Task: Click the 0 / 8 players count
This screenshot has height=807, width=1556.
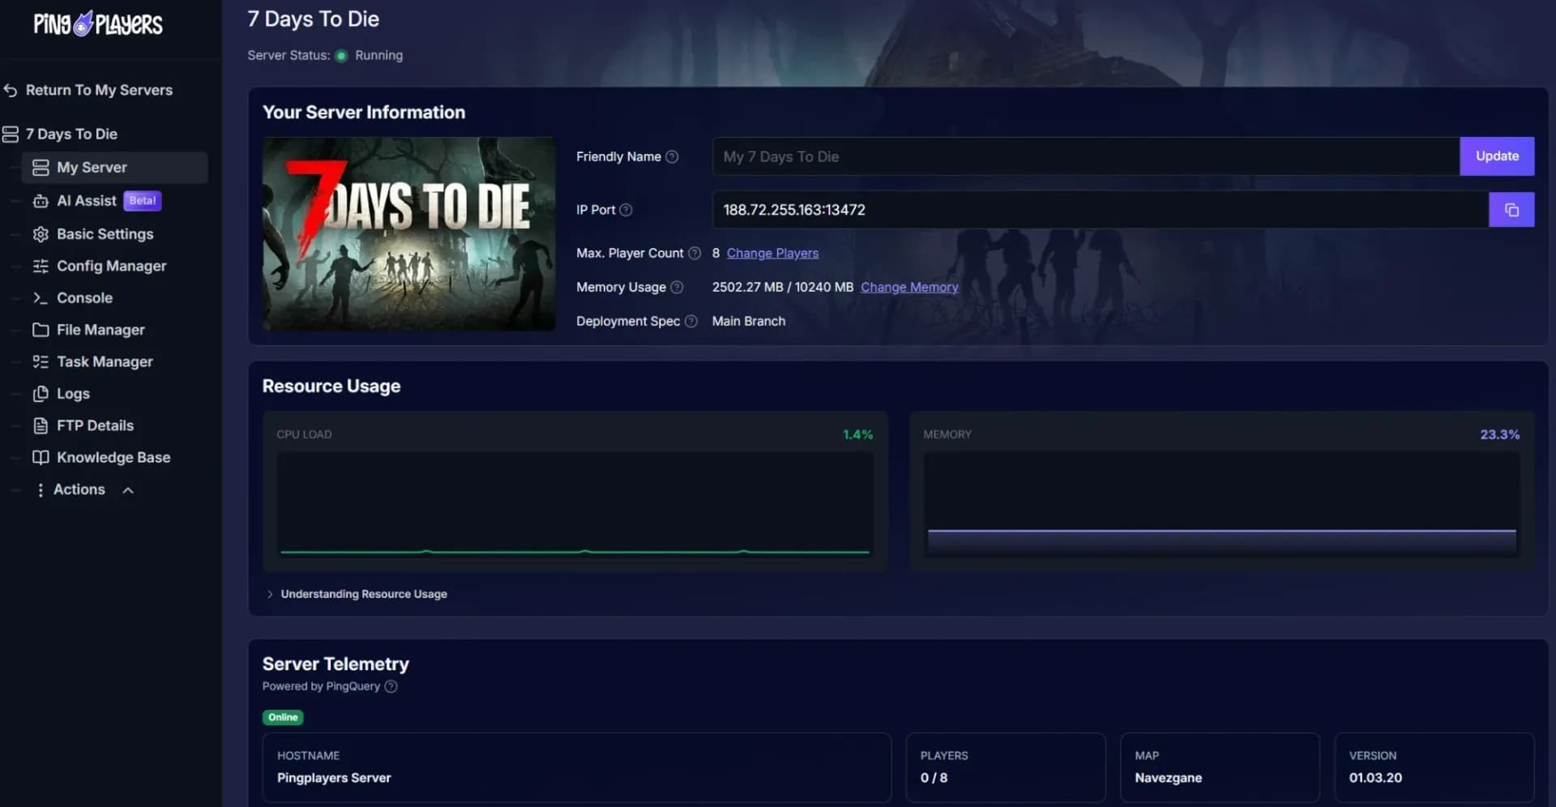Action: 934,779
